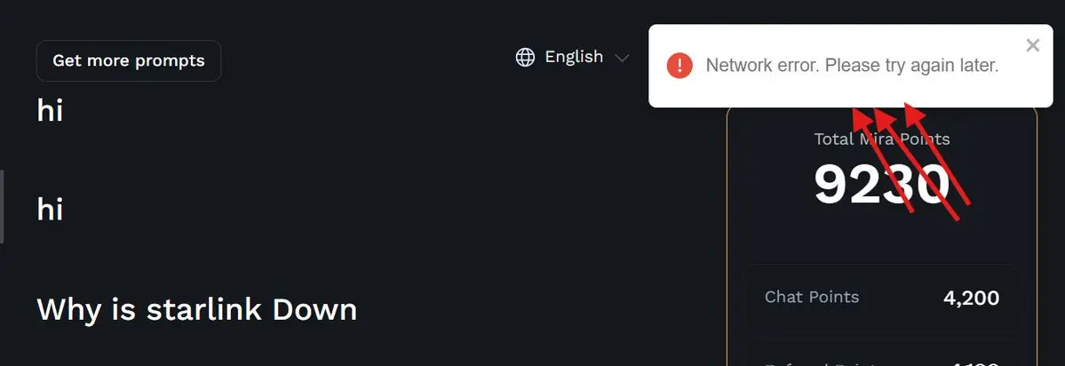Click the Get more prompts button
The width and height of the screenshot is (1065, 366).
[129, 60]
